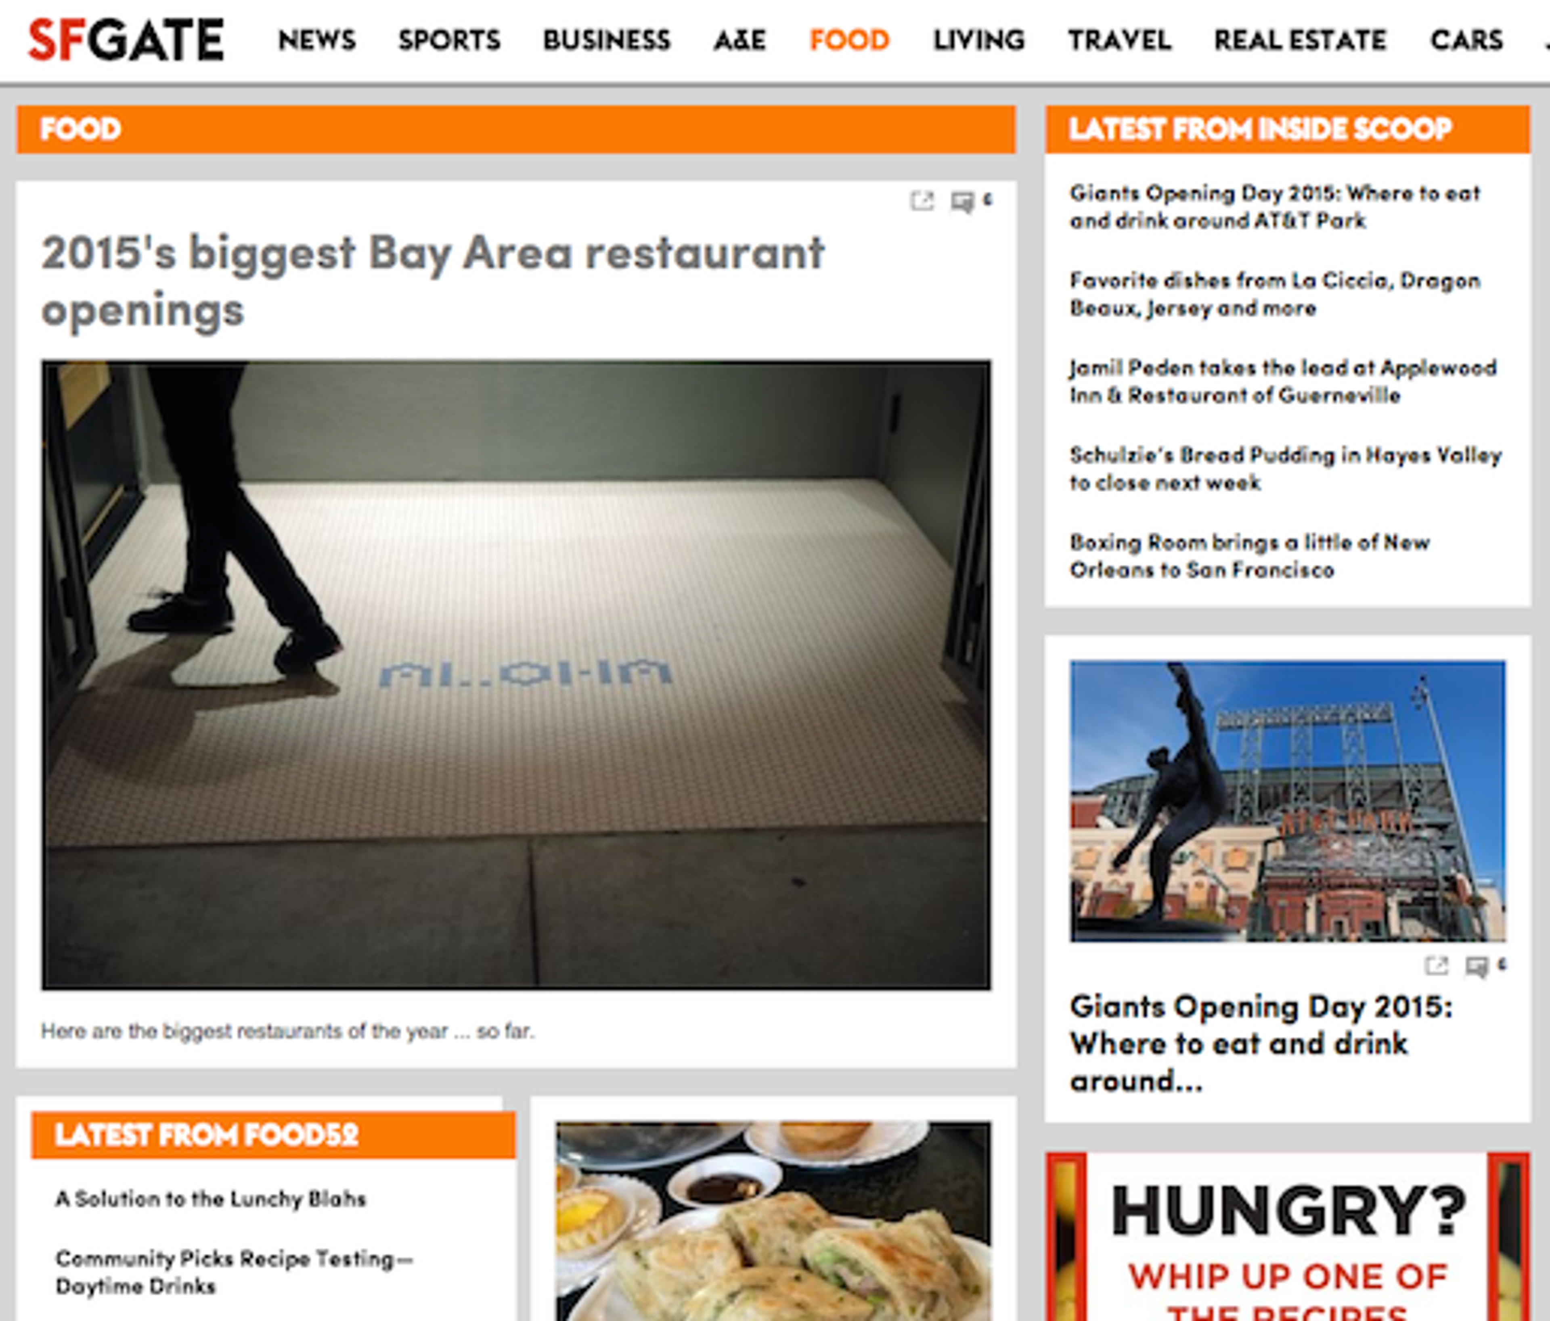This screenshot has height=1321, width=1550.
Task: Open the Aloha doorway floor photo
Action: (516, 675)
